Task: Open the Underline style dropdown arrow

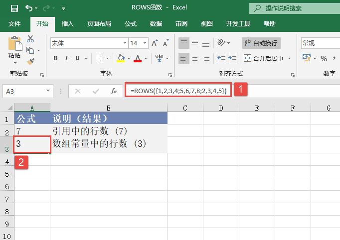Action: tap(86, 58)
